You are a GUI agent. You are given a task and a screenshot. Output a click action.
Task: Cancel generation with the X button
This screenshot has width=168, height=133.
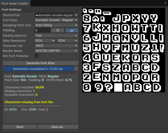(x=76, y=69)
